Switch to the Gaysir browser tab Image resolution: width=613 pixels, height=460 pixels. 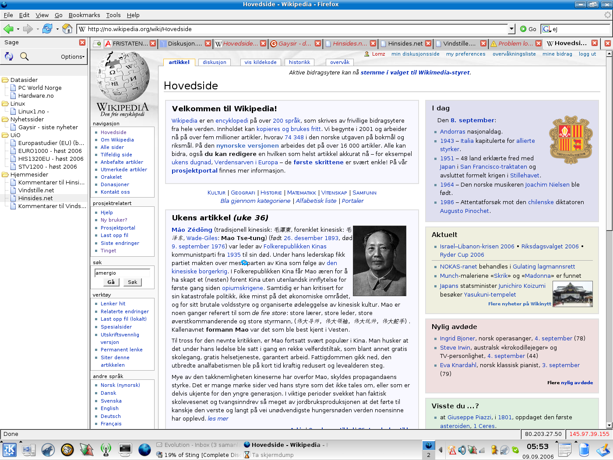coord(295,43)
